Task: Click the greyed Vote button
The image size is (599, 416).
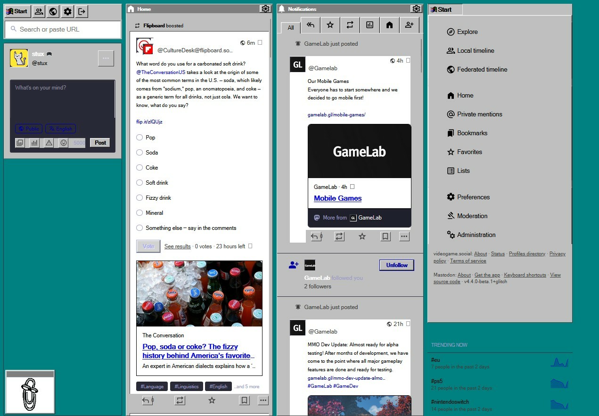Action: (x=148, y=246)
